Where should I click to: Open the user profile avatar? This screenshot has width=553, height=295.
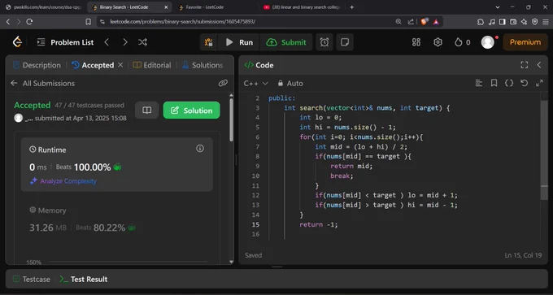coord(488,42)
